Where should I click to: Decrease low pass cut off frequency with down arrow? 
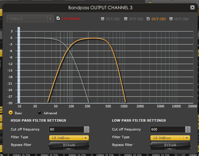pyautogui.click(x=188, y=131)
